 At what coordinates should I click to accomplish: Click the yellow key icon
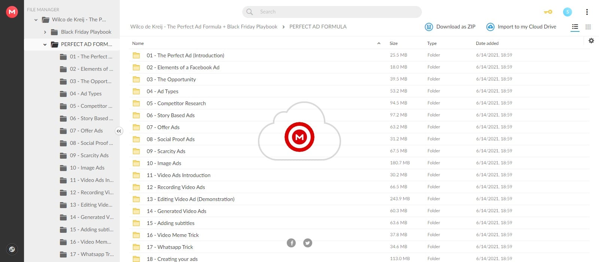click(548, 12)
